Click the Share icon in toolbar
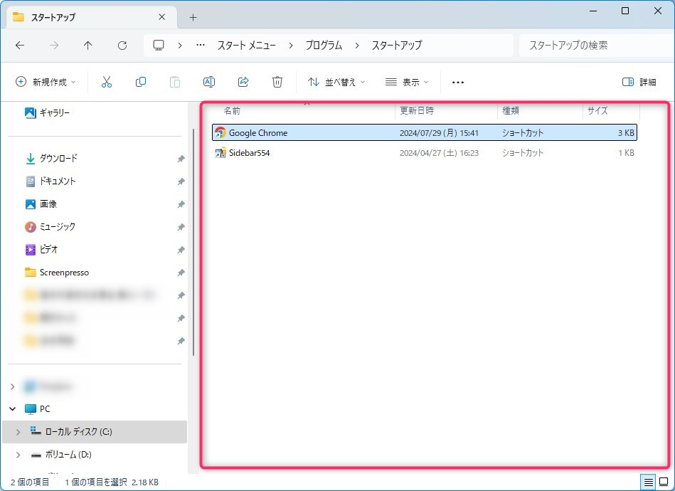This screenshot has width=675, height=491. [243, 82]
